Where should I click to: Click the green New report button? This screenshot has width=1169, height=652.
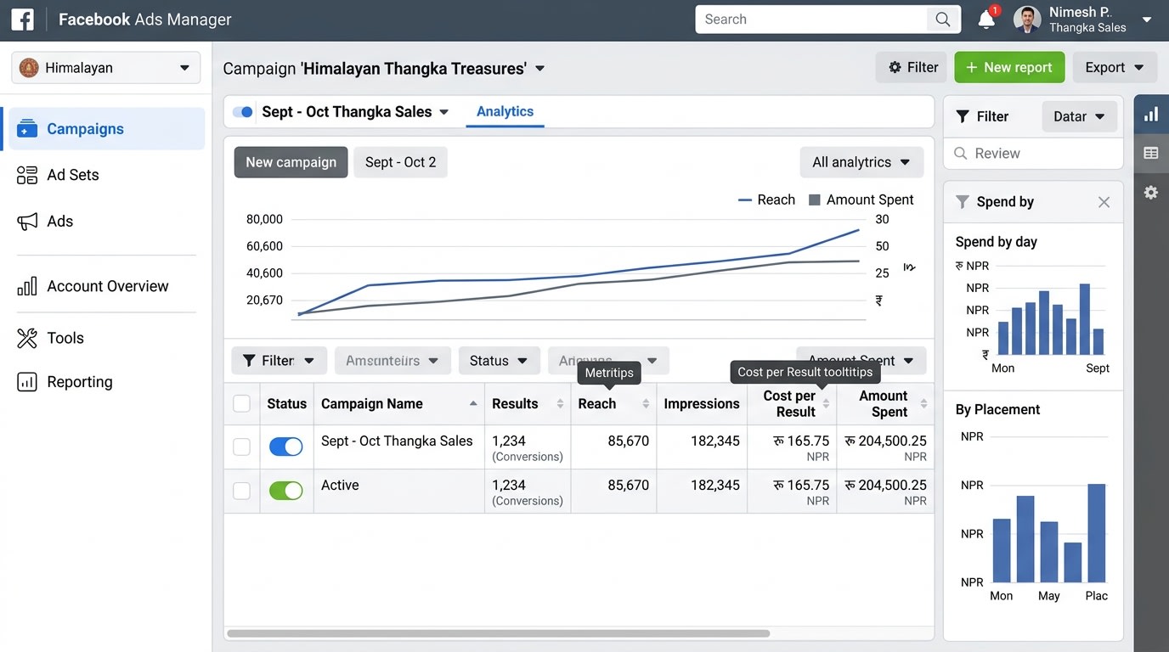pos(1009,67)
